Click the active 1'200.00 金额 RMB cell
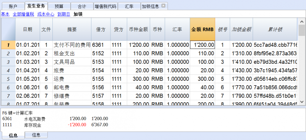This screenshot has width=306, height=140. (202, 45)
